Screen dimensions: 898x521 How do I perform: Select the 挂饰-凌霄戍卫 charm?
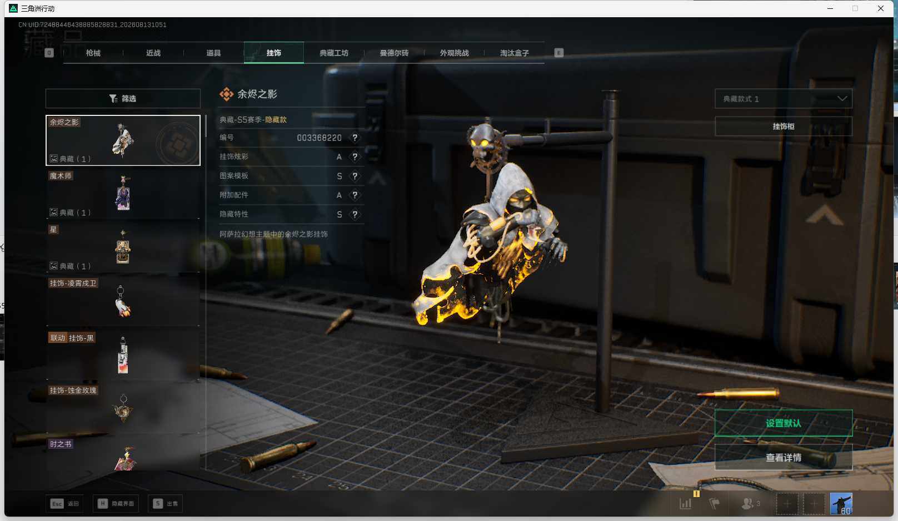123,301
